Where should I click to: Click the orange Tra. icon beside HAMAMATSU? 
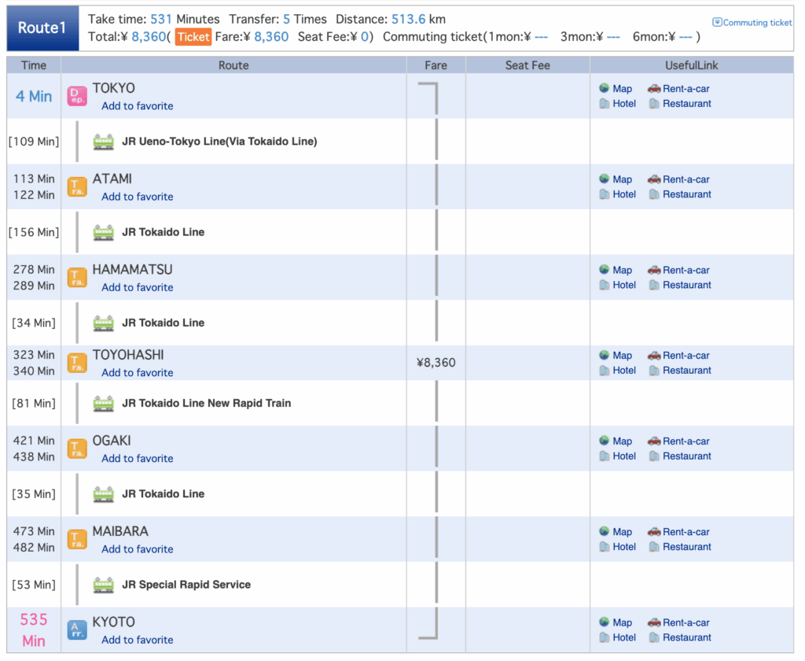(77, 278)
